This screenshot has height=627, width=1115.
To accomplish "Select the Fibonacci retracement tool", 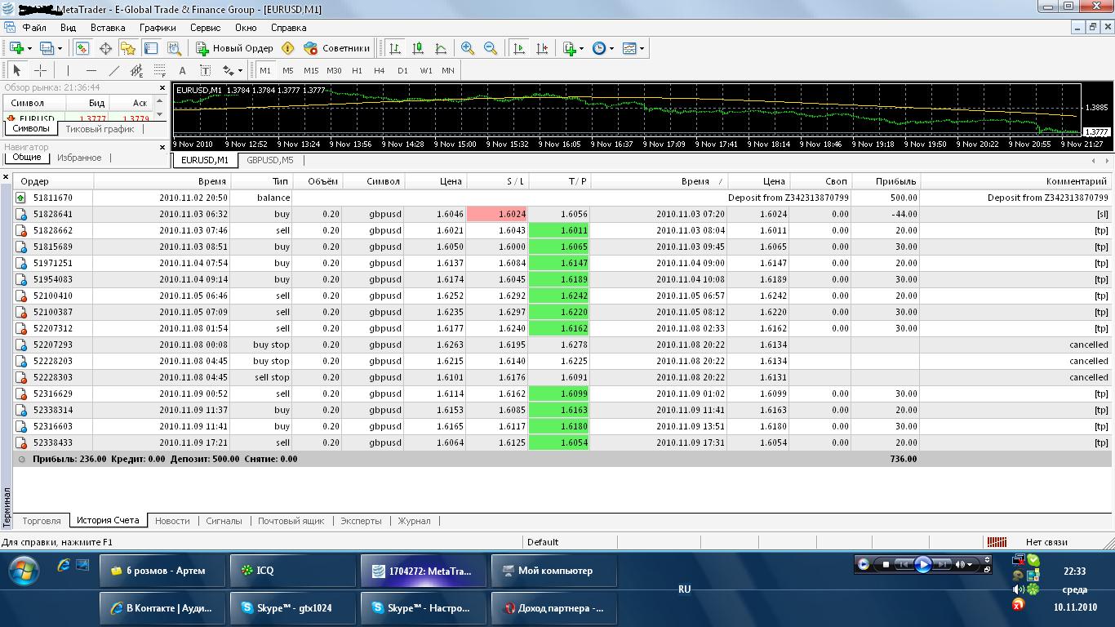I will point(159,70).
